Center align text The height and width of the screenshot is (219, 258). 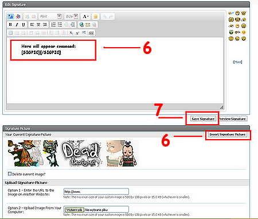click(38, 25)
